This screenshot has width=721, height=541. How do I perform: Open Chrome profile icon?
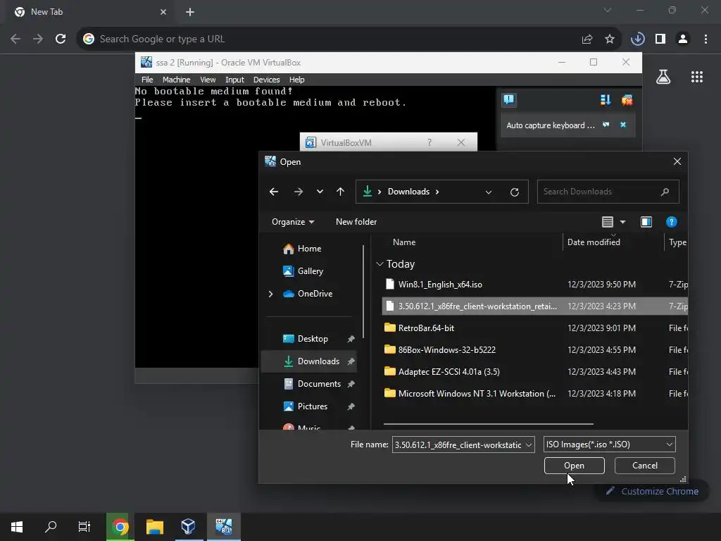683,39
